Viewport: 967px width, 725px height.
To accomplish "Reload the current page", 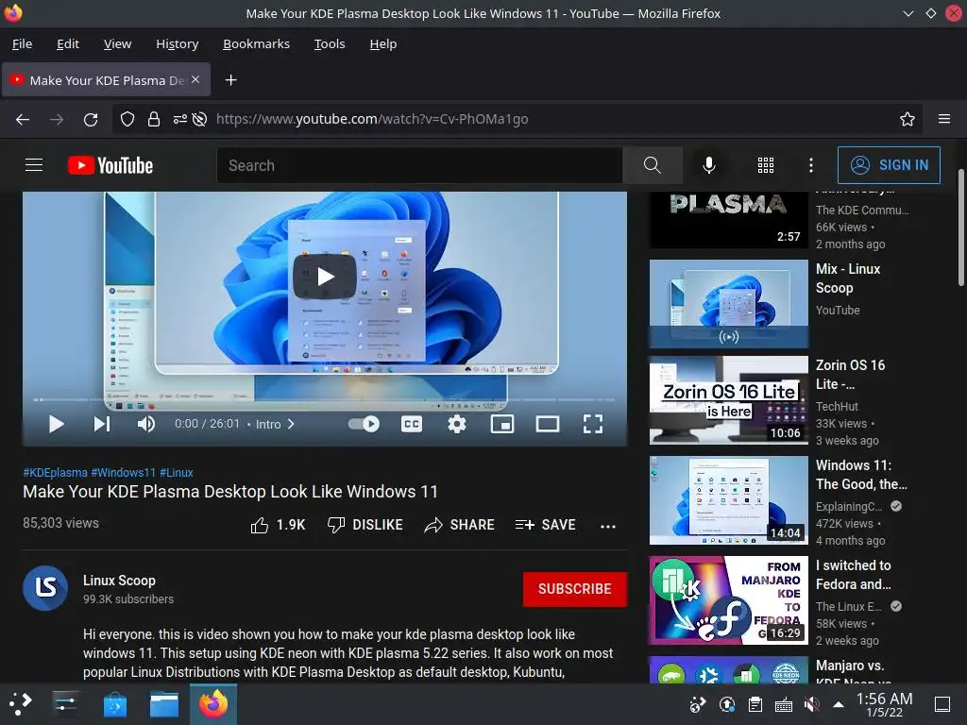I will (x=91, y=119).
